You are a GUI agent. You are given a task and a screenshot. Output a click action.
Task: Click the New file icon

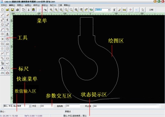coord(2,10)
